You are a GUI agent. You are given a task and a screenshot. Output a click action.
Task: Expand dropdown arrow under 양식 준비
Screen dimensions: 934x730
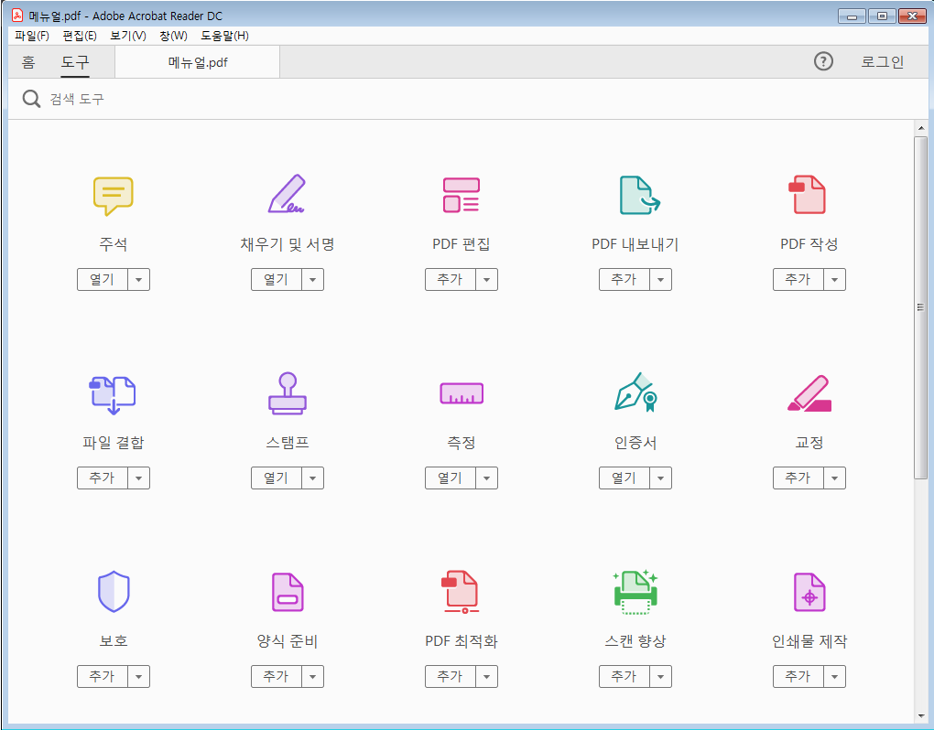(x=313, y=677)
